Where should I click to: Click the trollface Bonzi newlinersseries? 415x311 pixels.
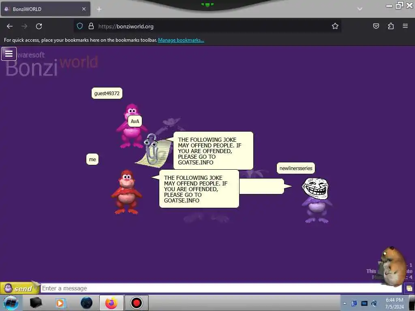317,200
